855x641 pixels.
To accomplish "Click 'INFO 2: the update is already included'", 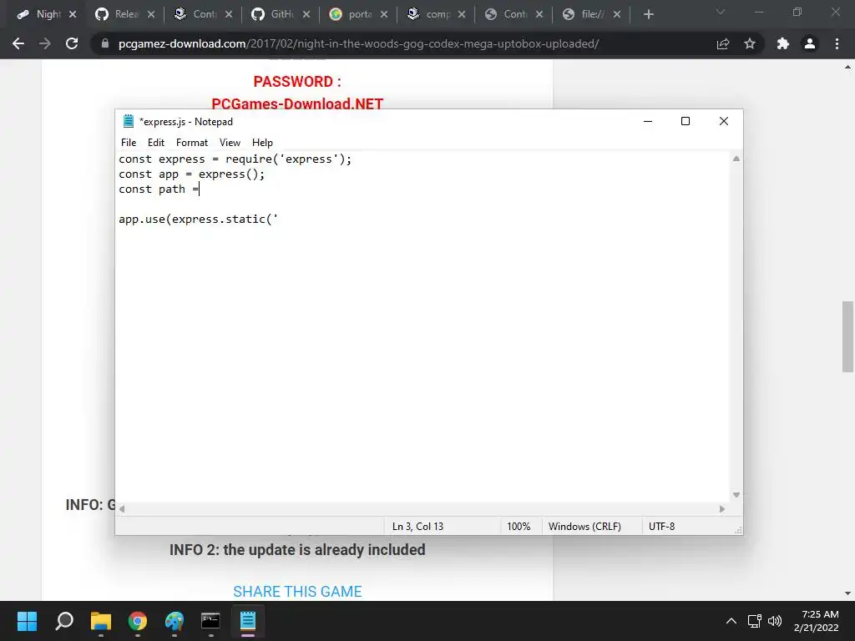I will point(297,549).
